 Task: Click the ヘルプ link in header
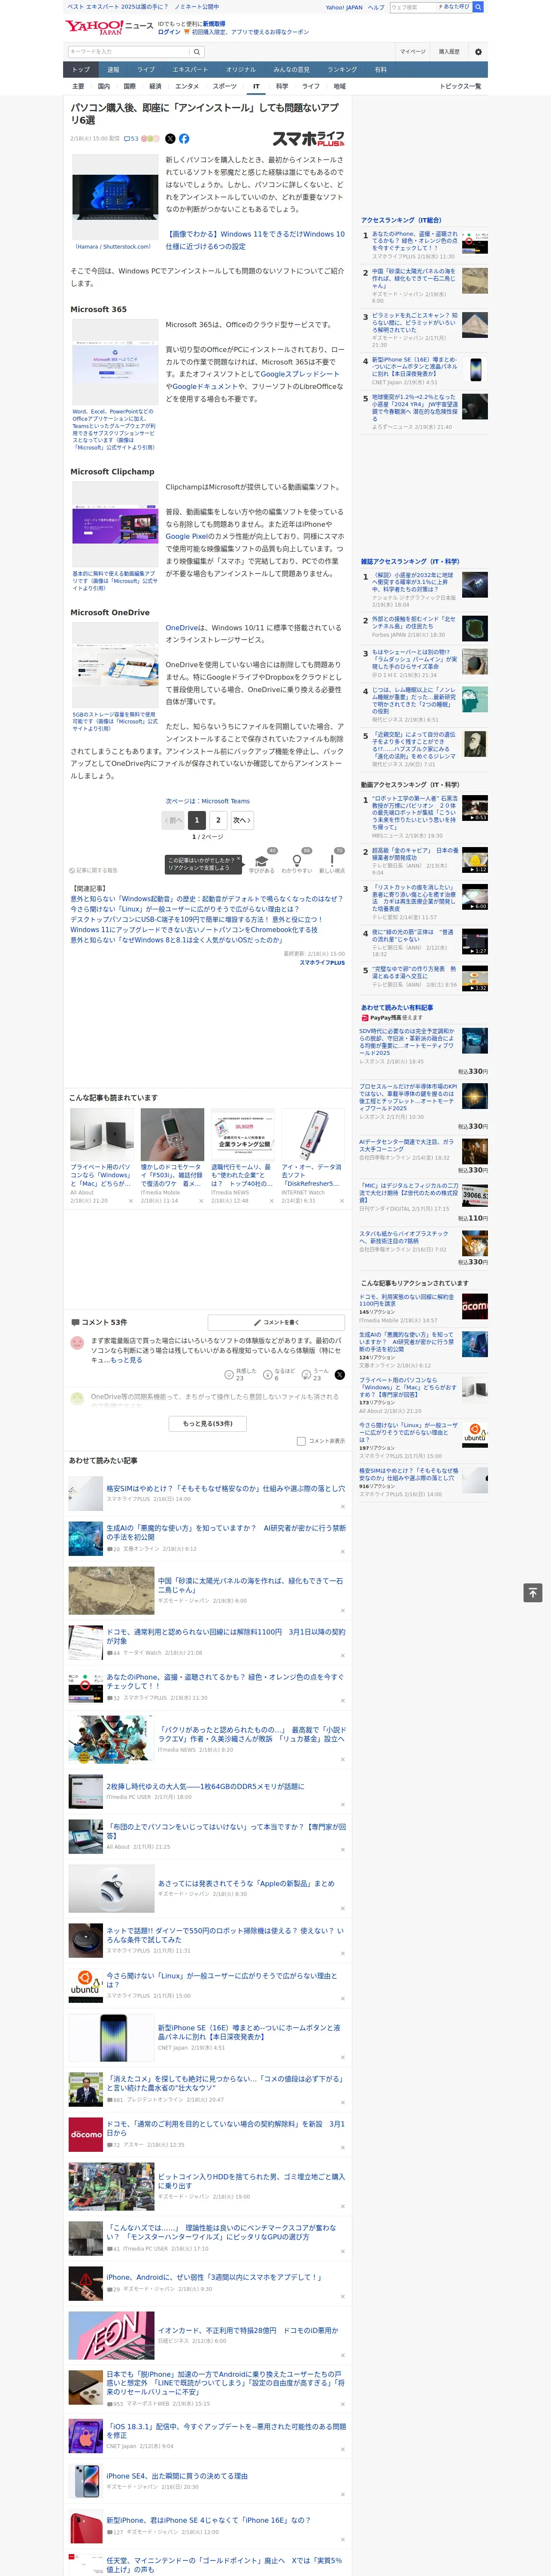tap(376, 7)
